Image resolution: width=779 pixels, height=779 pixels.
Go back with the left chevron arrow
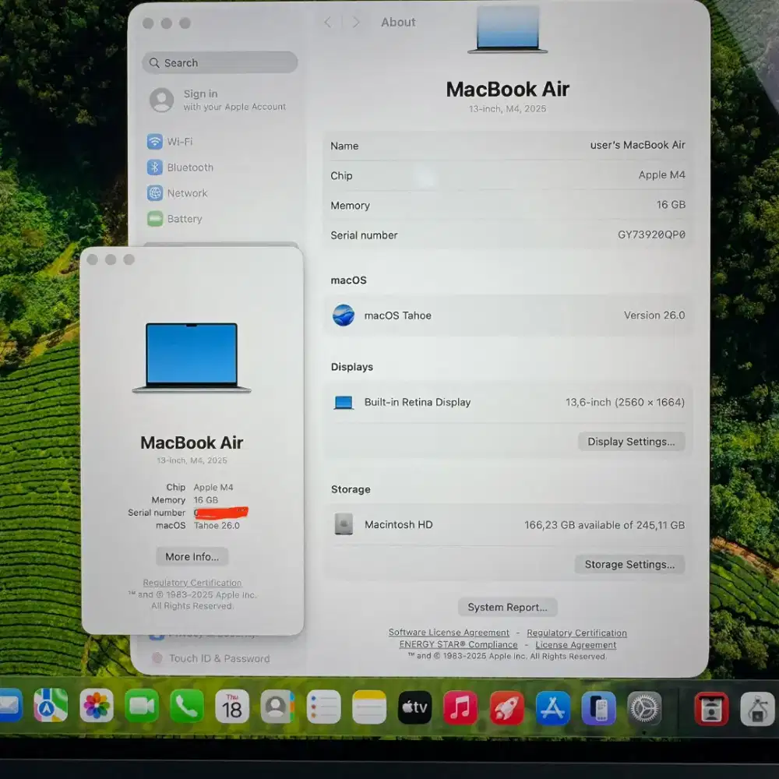(x=327, y=22)
